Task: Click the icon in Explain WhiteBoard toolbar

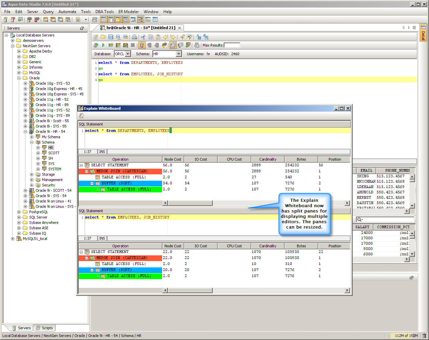Action: 81,116
